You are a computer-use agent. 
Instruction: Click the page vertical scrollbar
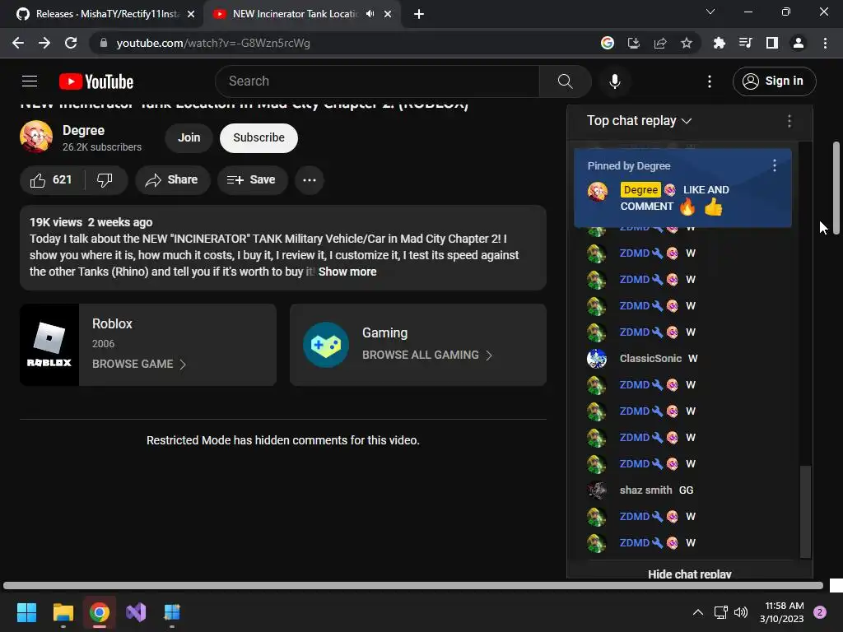[836, 188]
